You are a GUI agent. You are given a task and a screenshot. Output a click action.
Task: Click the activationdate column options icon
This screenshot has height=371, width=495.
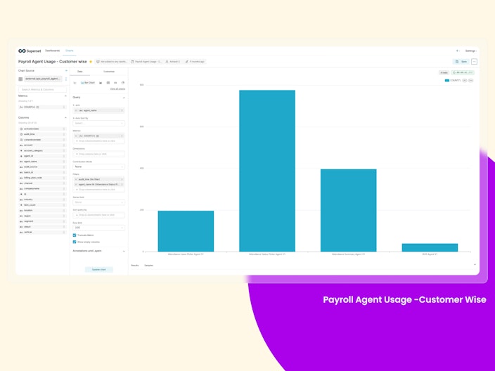[x=64, y=129]
